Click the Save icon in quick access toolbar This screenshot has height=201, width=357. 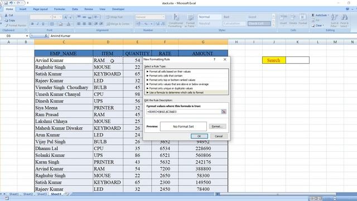click(x=6, y=3)
